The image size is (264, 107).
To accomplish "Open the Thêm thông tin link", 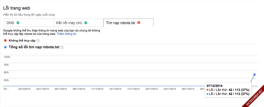I will pos(67,34).
